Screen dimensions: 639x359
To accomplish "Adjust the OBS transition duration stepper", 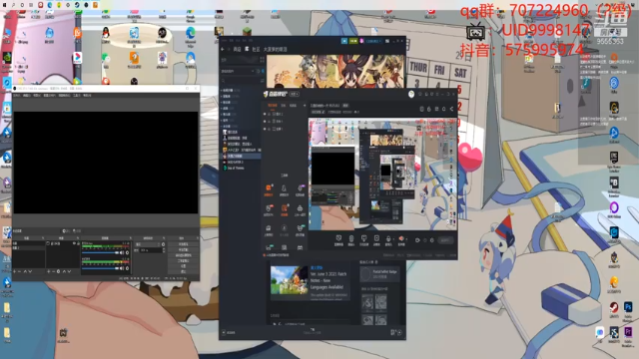I will click(164, 250).
